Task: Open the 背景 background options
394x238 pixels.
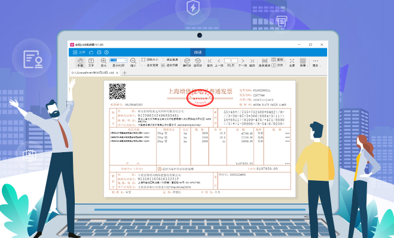Action: (303, 63)
